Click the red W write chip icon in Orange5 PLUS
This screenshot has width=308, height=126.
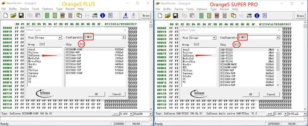coord(62,15)
